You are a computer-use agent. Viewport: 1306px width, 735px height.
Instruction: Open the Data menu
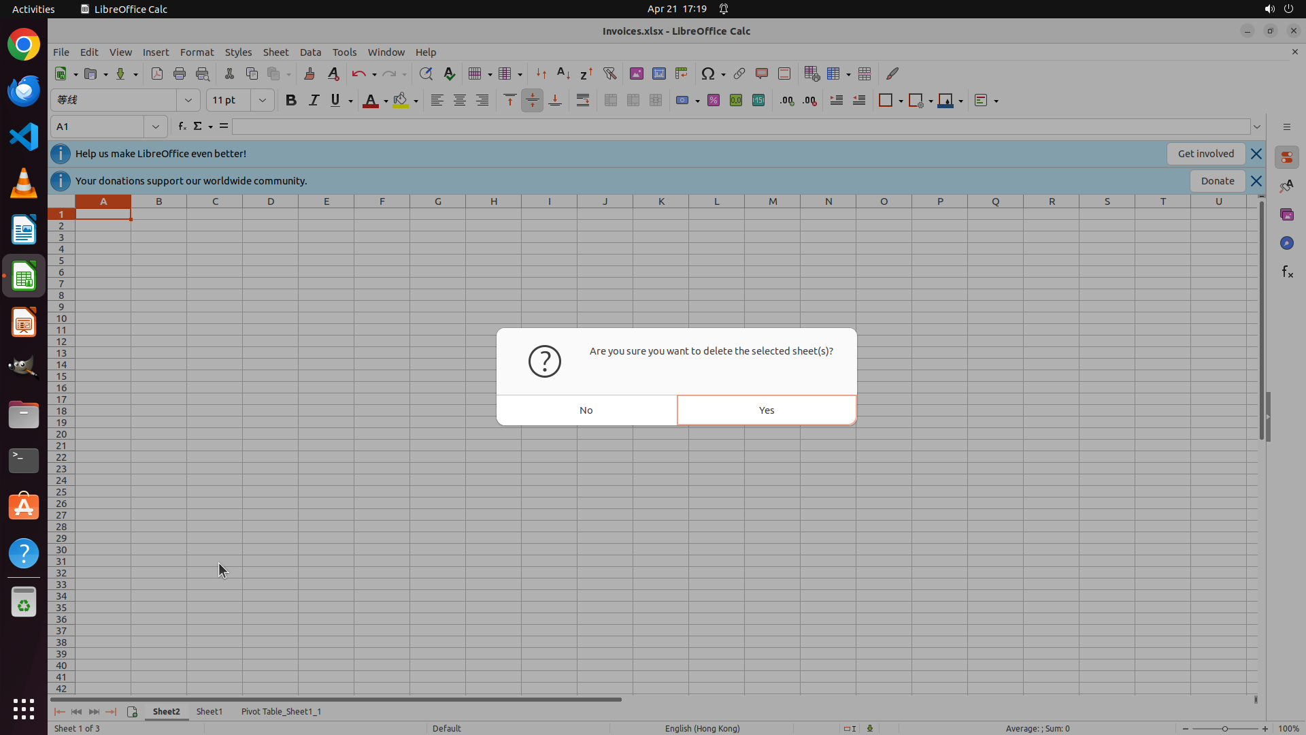click(310, 52)
